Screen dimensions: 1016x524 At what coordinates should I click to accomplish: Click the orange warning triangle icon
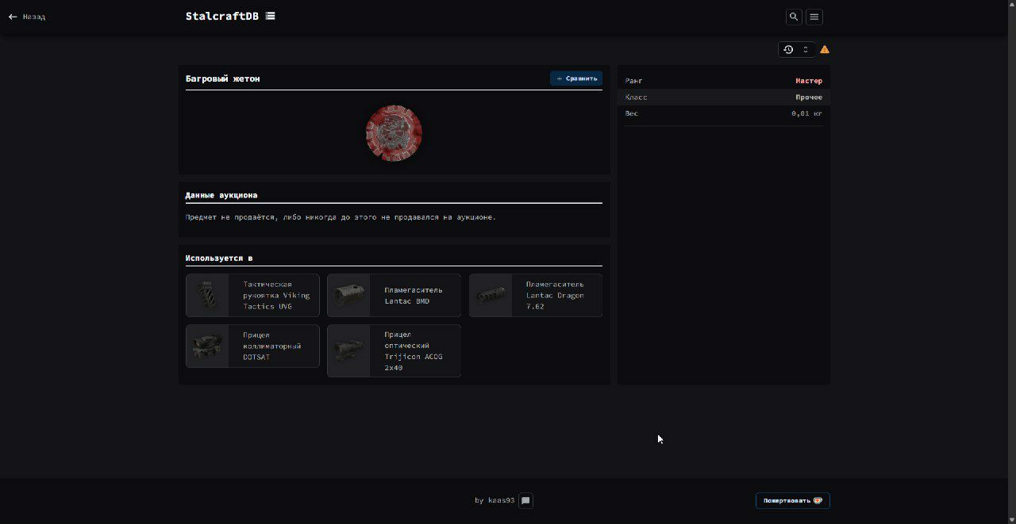(825, 49)
